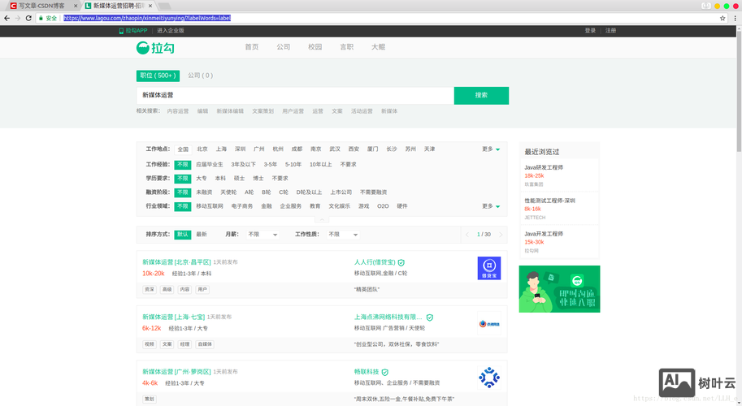This screenshot has height=406, width=742.
Task: Click the search box containing 新媒体运营
Action: click(294, 95)
